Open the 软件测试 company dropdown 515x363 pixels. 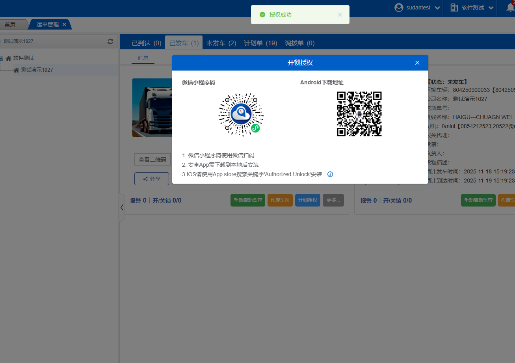[491, 8]
